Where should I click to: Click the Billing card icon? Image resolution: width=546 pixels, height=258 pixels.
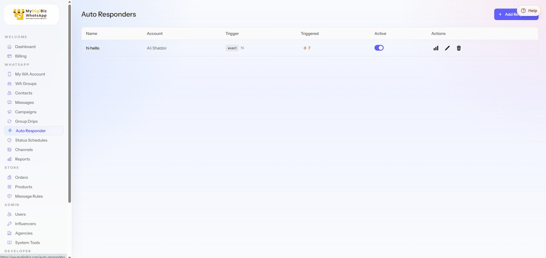pos(9,56)
